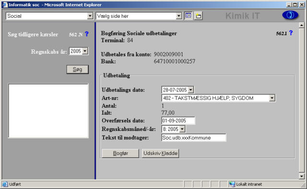
Task: Click the Tekst til modtager field
Action: pyautogui.click(x=194, y=138)
